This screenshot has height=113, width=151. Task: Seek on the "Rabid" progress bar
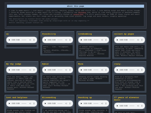60,70
